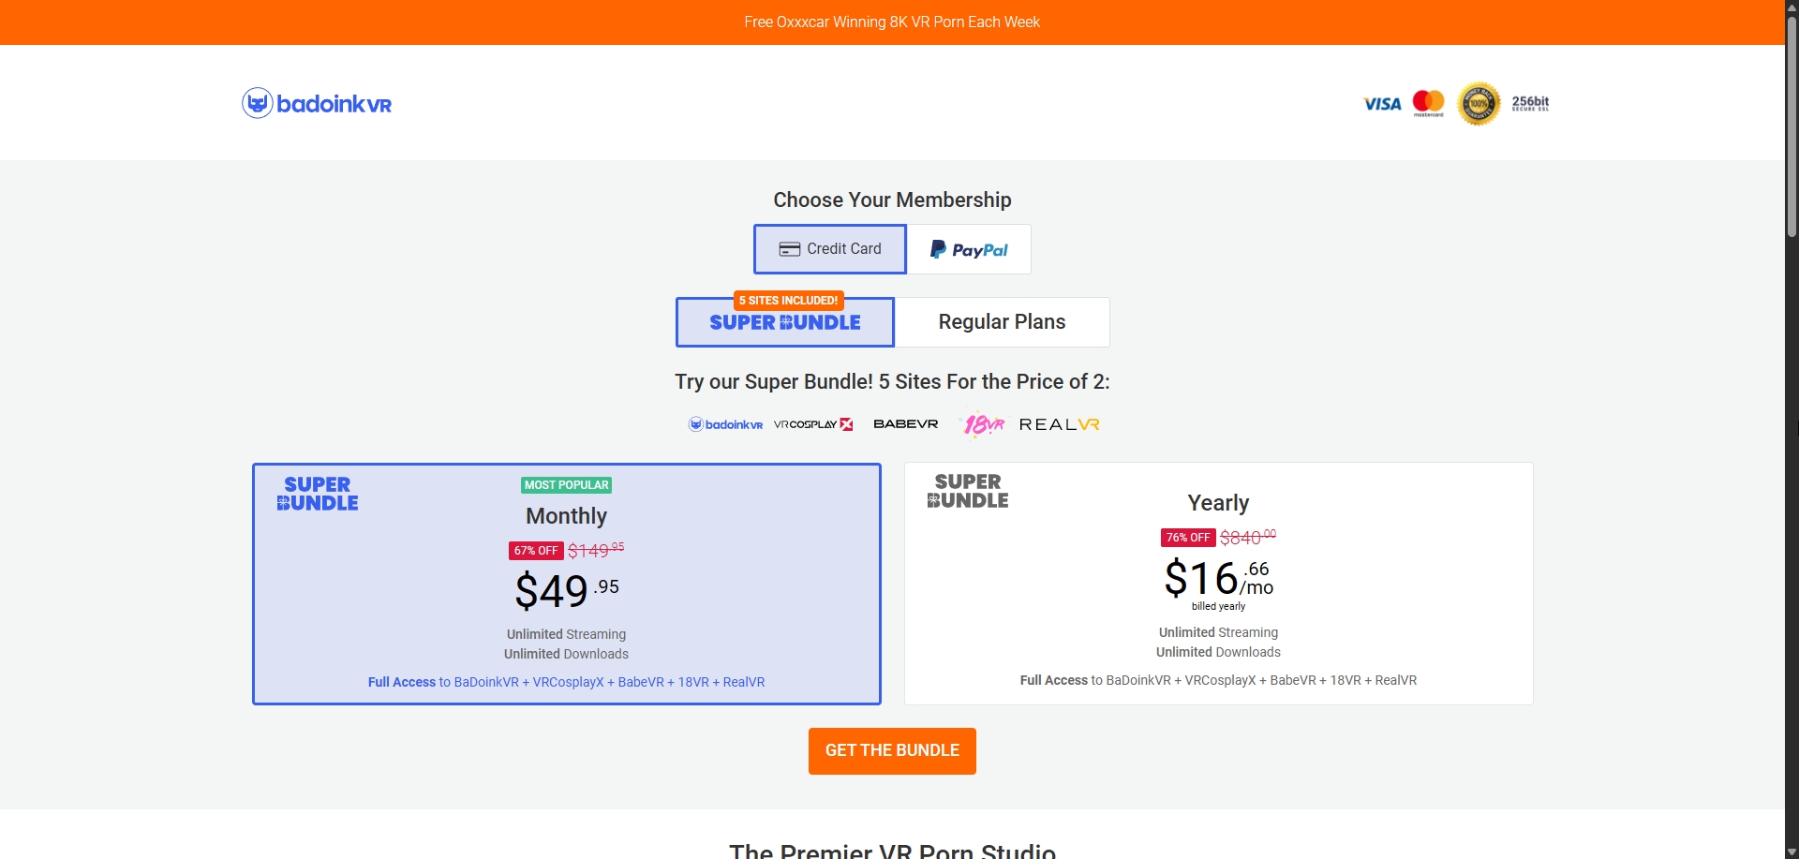Click the GET THE BUNDLE button

(891, 750)
